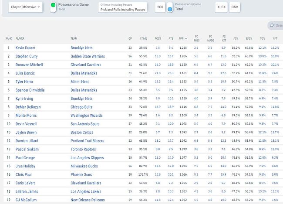This screenshot has width=283, height=204.
Task: View Kyrie Irving player page
Action: pyautogui.click(x=24, y=99)
